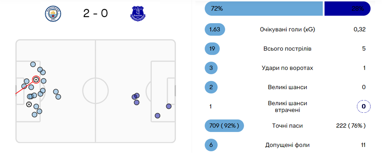Click the 'Очікувані голи (xG)' stat label
Viewport: 382px width, 153px height.
click(287, 29)
